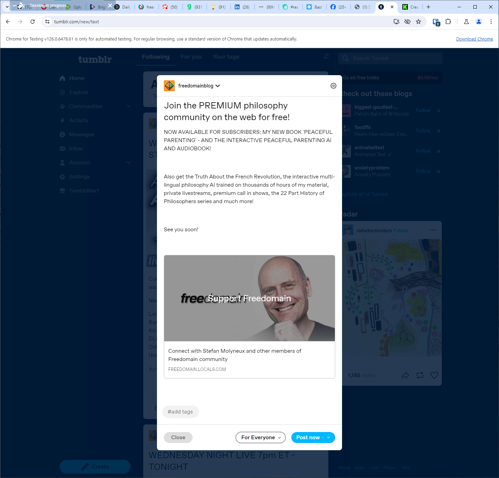Viewport: 499px width, 478px height.
Task: Switch to the LinkedIn (26) tab
Action: pos(242,7)
